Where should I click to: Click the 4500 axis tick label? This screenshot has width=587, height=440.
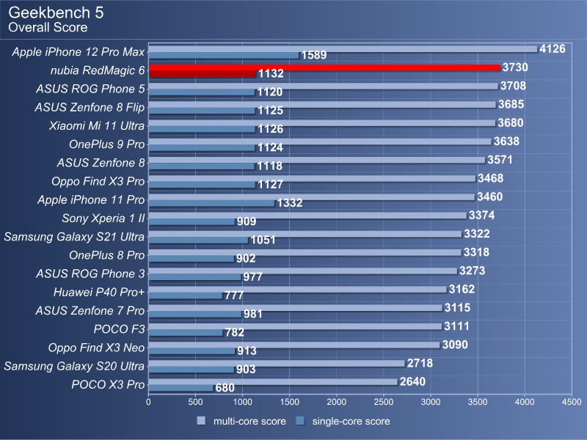(572, 402)
